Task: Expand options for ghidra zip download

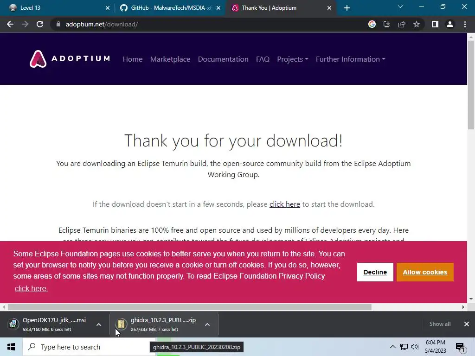Action: point(207,324)
